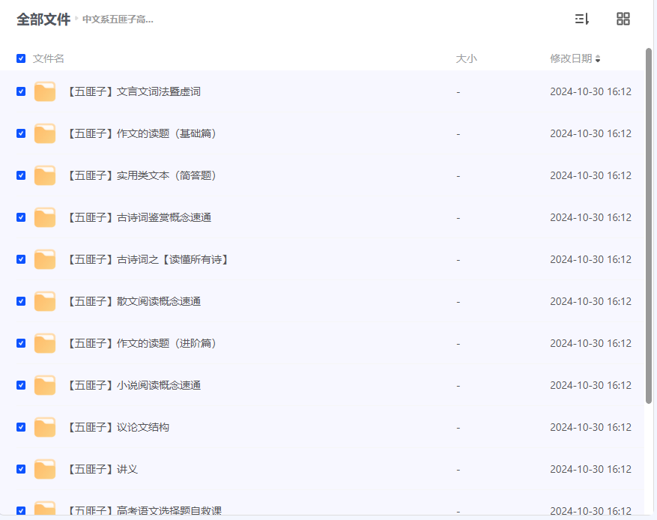Click the folder icon beside 文言文词法暨虚词
This screenshot has height=520, width=657.
(44, 91)
